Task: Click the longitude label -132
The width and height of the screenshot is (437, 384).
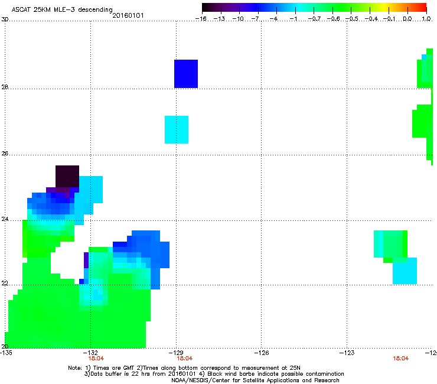Action: tap(91, 353)
